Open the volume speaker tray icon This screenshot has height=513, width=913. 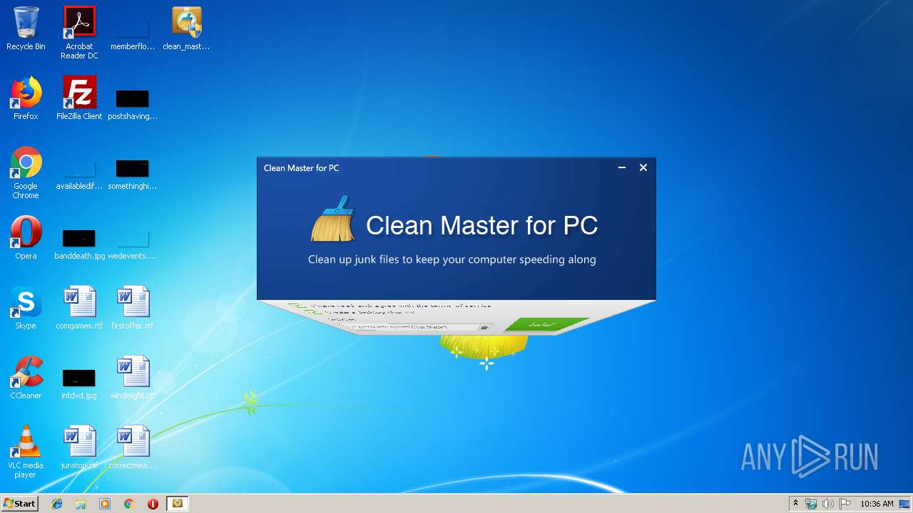point(827,504)
